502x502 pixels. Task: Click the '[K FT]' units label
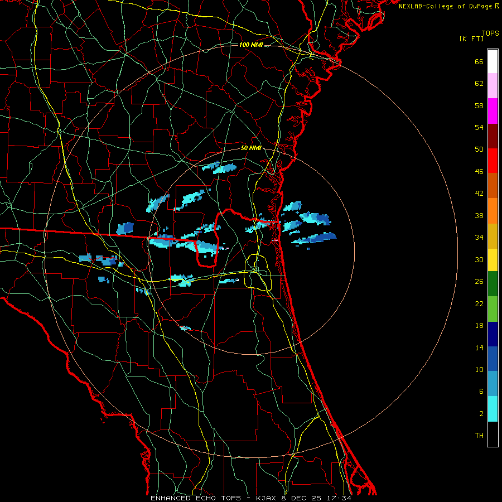point(471,39)
